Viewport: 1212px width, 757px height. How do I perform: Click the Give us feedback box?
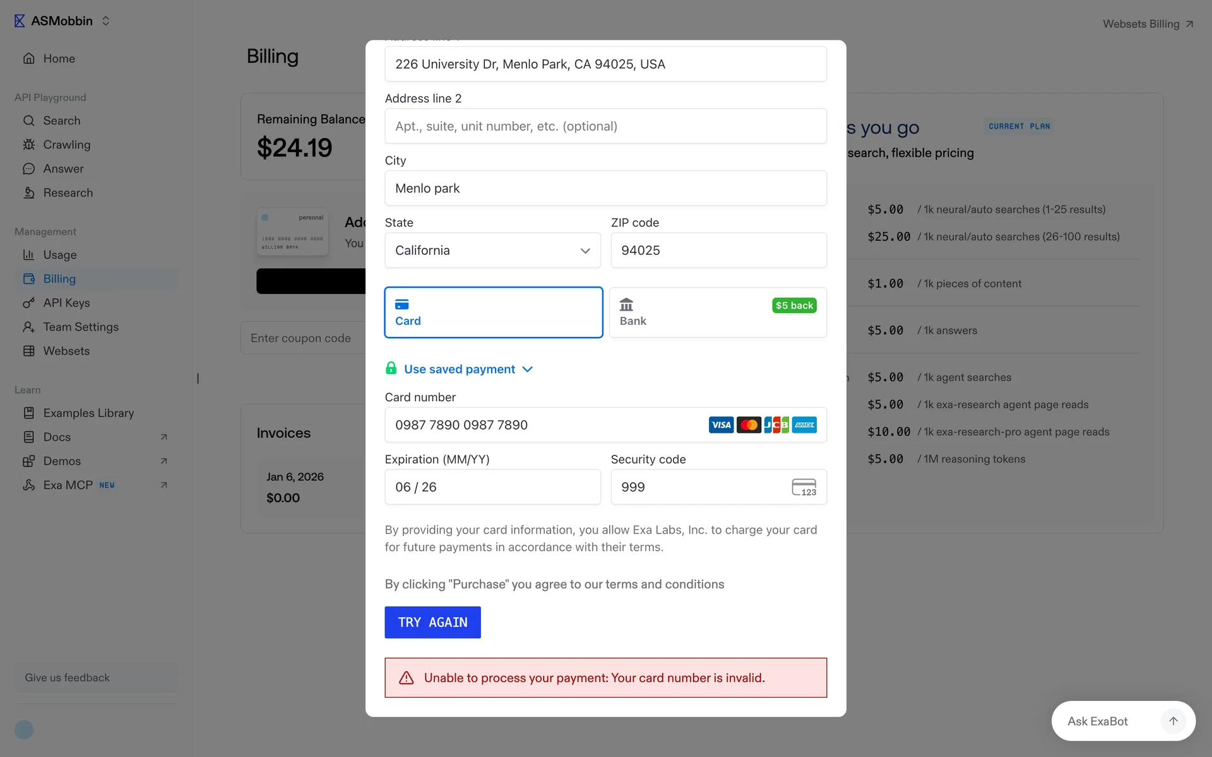[96, 678]
